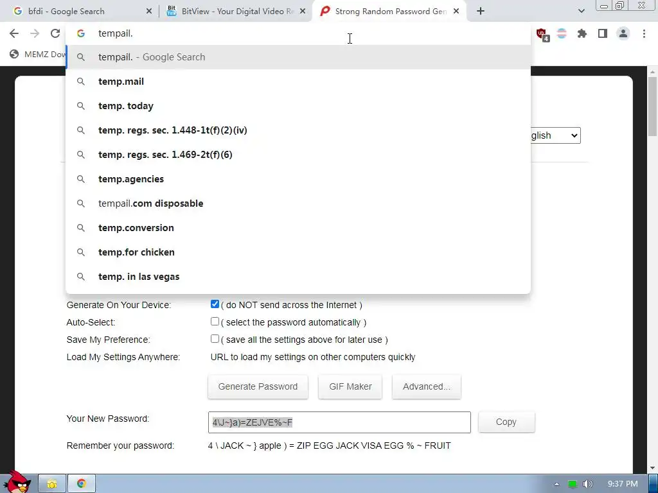Screen dimensions: 658x493
Task: Open the Angry Birds start button
Action: [17, 482]
